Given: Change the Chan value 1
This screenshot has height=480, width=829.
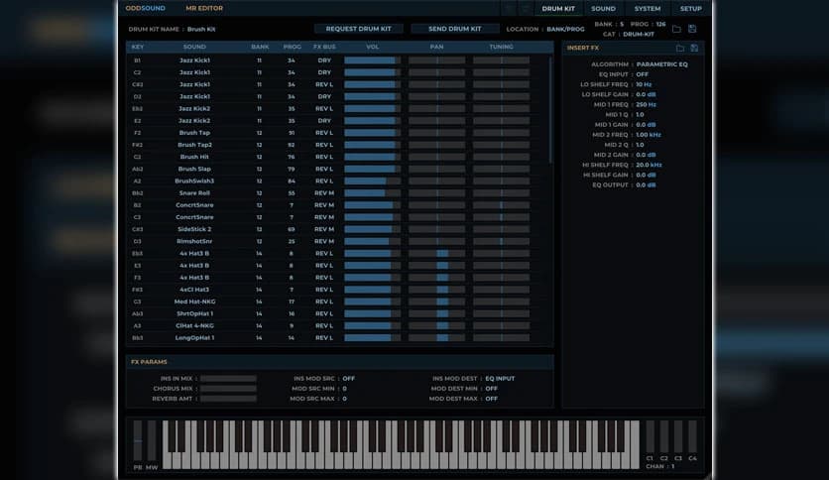Looking at the screenshot, I should [672, 466].
